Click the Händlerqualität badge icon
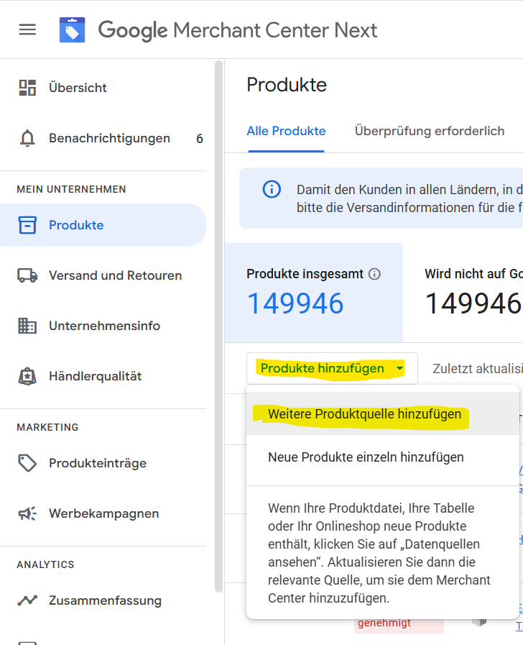 point(27,376)
